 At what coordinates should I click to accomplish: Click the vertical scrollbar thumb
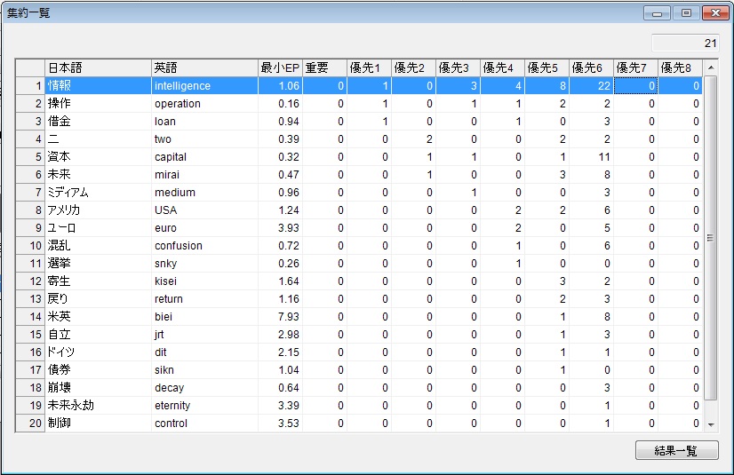pyautogui.click(x=710, y=237)
